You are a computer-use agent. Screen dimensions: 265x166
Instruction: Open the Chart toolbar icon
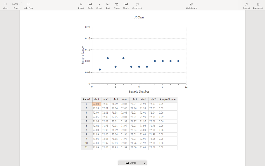[99, 4]
